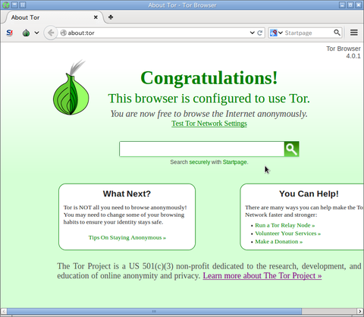This screenshot has width=364, height=317.
Task: Click the Congratulations! heading
Action: 209,78
